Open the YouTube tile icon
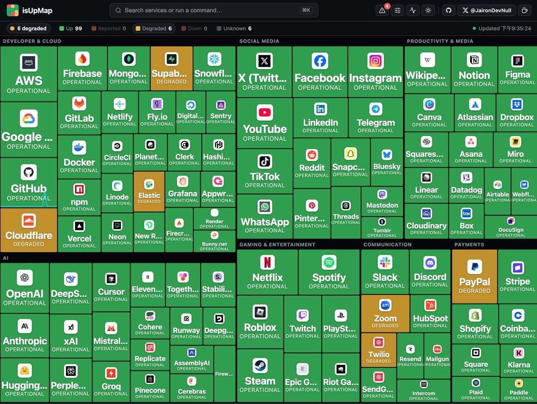This screenshot has width=537, height=404. [265, 112]
